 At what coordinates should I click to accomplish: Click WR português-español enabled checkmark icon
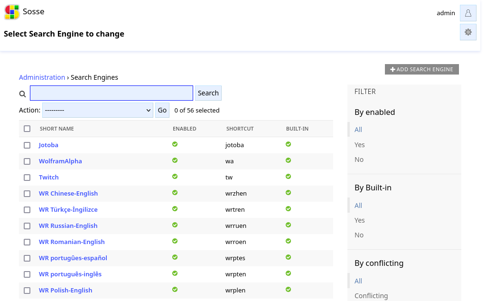click(175, 257)
